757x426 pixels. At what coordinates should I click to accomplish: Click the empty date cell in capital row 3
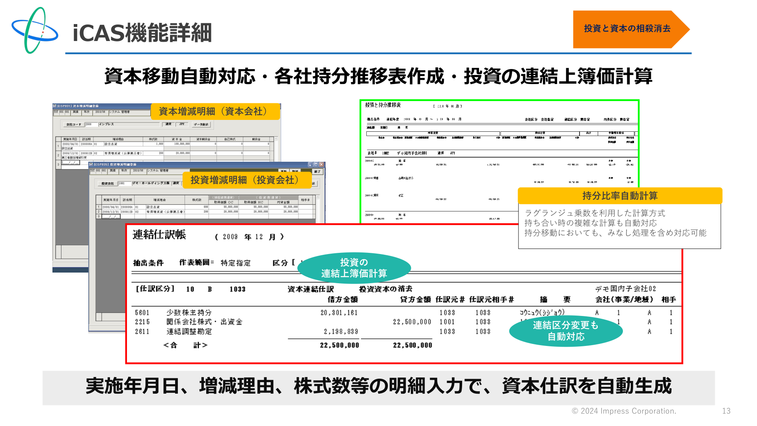click(x=71, y=163)
